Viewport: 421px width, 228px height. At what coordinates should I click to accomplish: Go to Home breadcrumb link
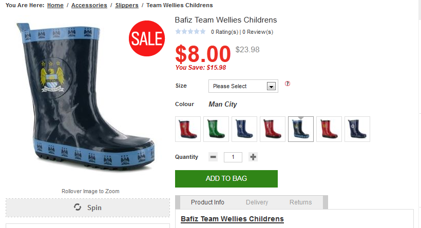[x=55, y=5]
